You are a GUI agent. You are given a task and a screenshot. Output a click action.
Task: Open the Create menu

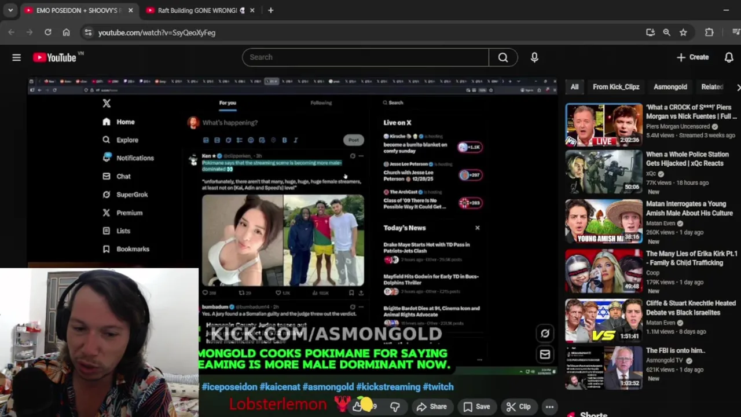click(x=693, y=57)
